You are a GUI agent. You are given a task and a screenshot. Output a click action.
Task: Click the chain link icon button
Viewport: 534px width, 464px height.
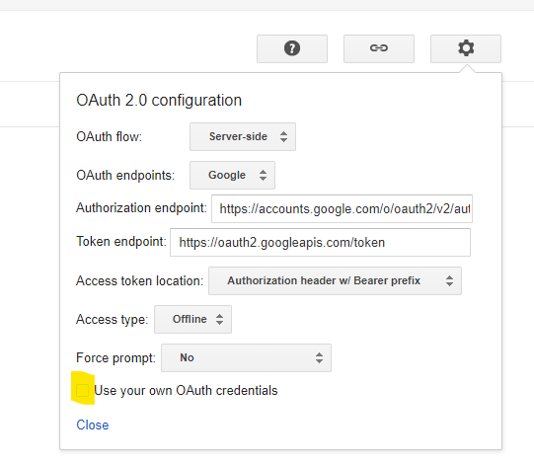click(x=379, y=48)
